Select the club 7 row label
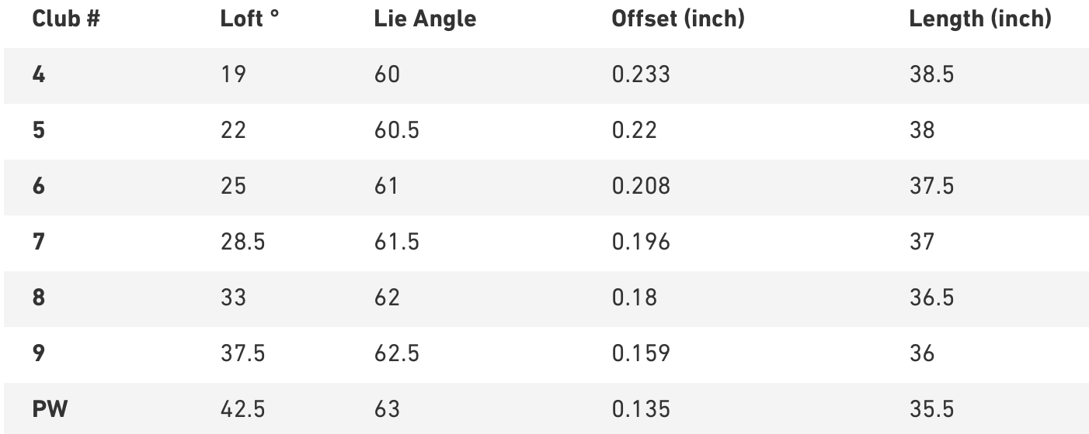 click(x=39, y=242)
